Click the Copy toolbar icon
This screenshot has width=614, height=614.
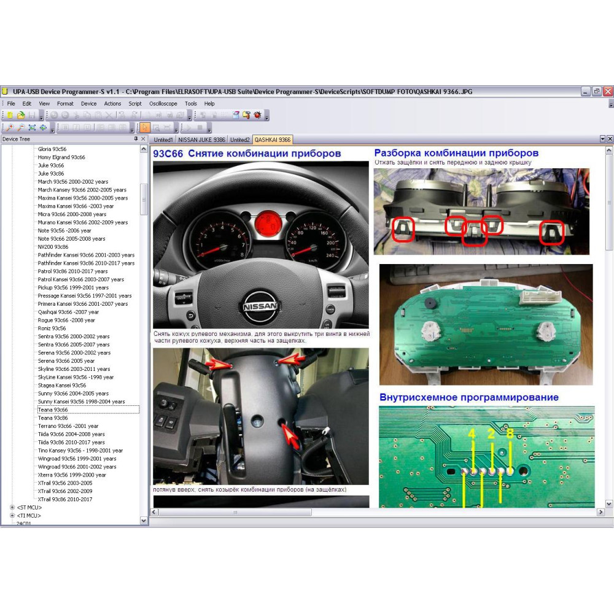87,115
